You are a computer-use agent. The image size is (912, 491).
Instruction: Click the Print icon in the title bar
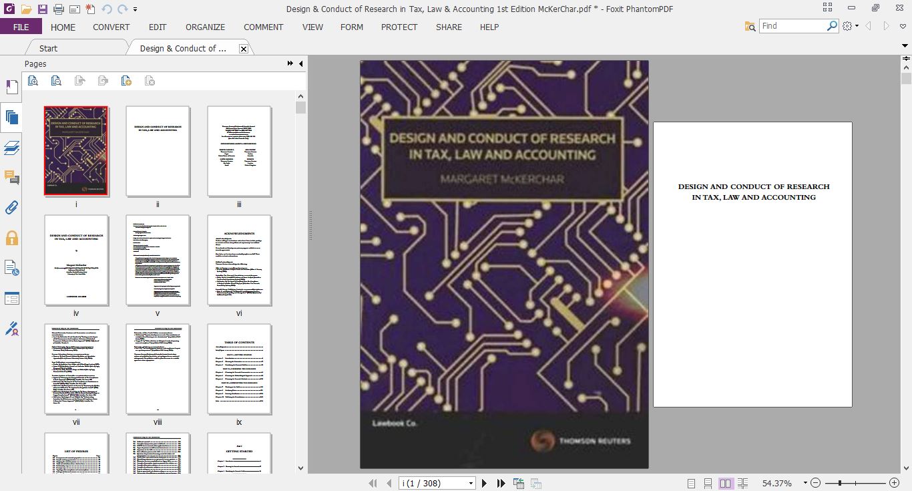coord(58,9)
